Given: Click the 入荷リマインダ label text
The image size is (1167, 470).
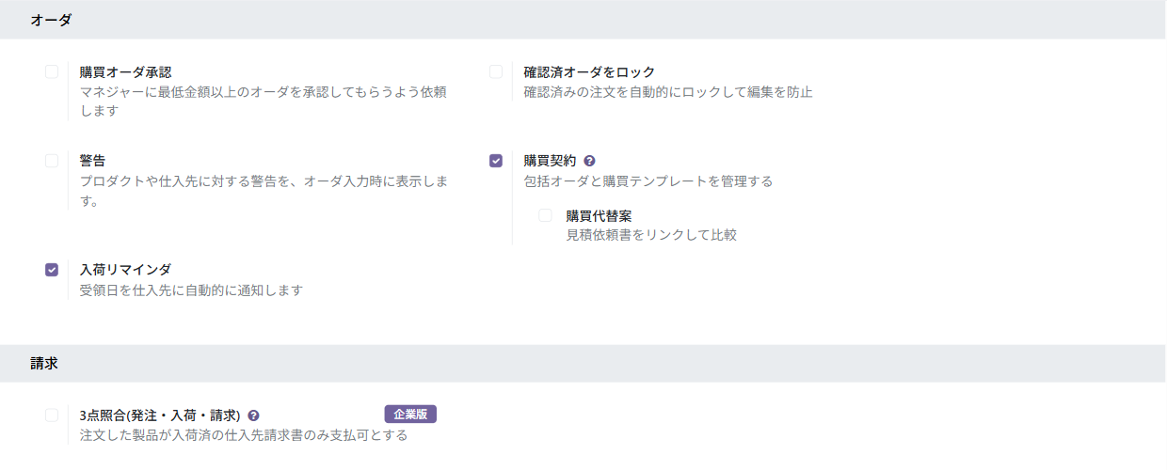Looking at the screenshot, I should pos(125,270).
